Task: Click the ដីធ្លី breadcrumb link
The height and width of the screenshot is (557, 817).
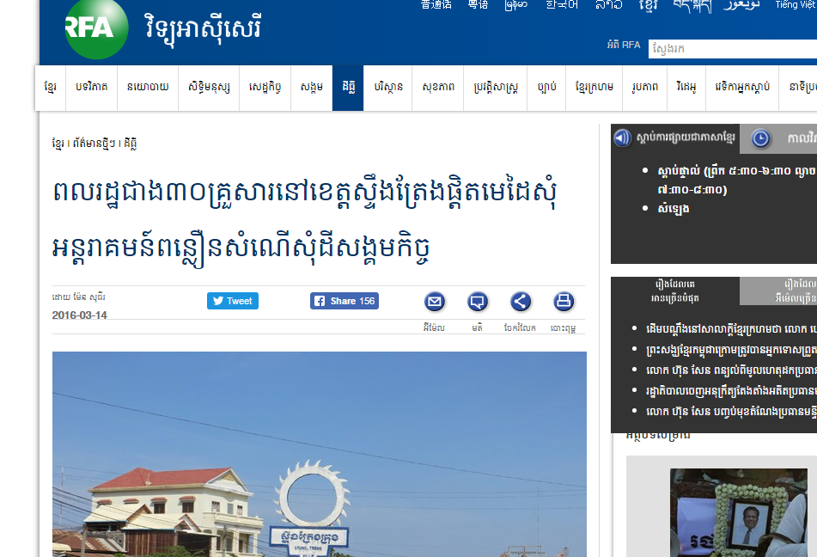Action: [131, 144]
